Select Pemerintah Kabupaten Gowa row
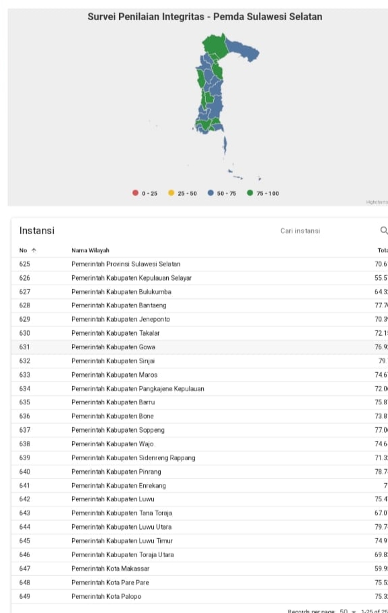Screen dimensions: 388x613 click(200, 347)
